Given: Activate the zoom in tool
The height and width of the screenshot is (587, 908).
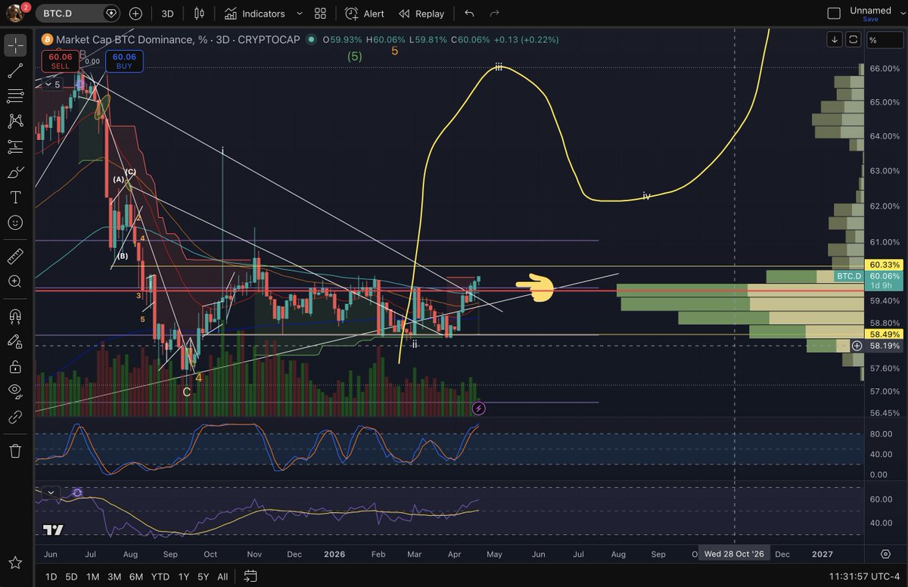Looking at the screenshot, I should pos(15,281).
